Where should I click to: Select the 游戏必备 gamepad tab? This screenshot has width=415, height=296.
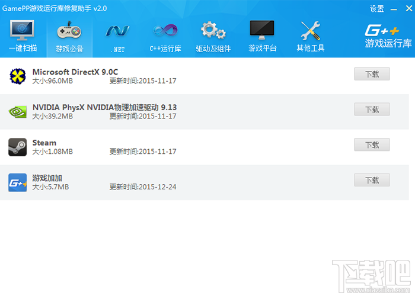tap(69, 36)
